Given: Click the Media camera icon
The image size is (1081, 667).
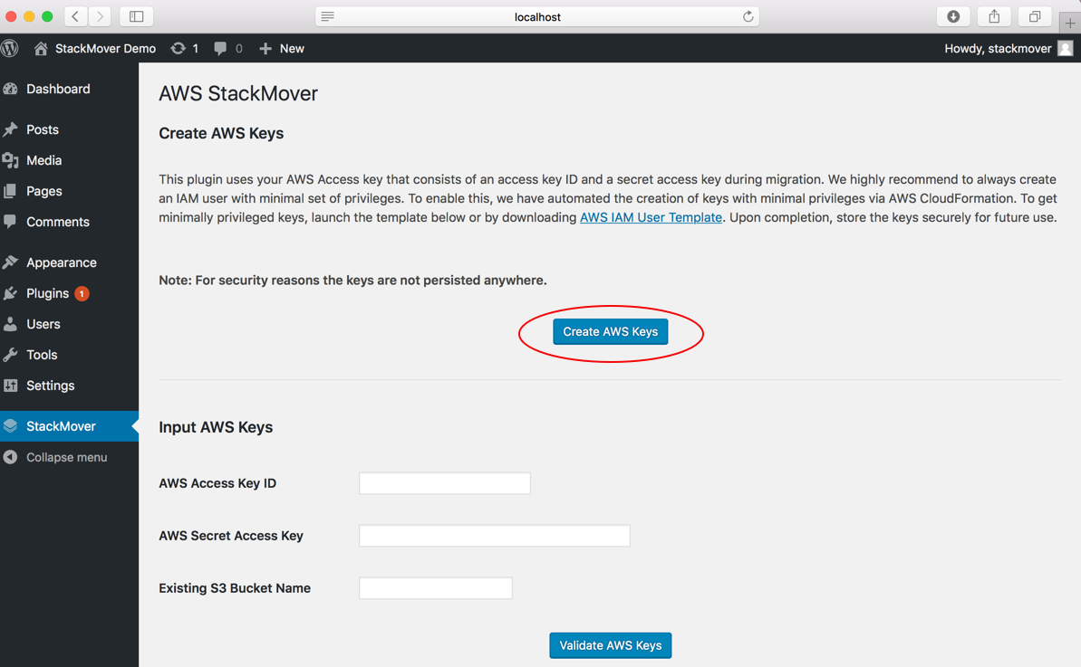Looking at the screenshot, I should pos(10,160).
